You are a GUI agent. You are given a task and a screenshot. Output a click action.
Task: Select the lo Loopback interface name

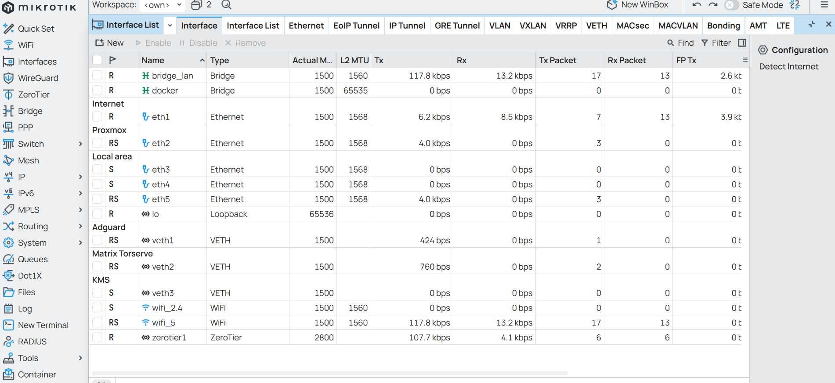[155, 214]
